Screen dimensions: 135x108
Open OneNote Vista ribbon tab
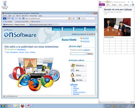tap(120, 5)
